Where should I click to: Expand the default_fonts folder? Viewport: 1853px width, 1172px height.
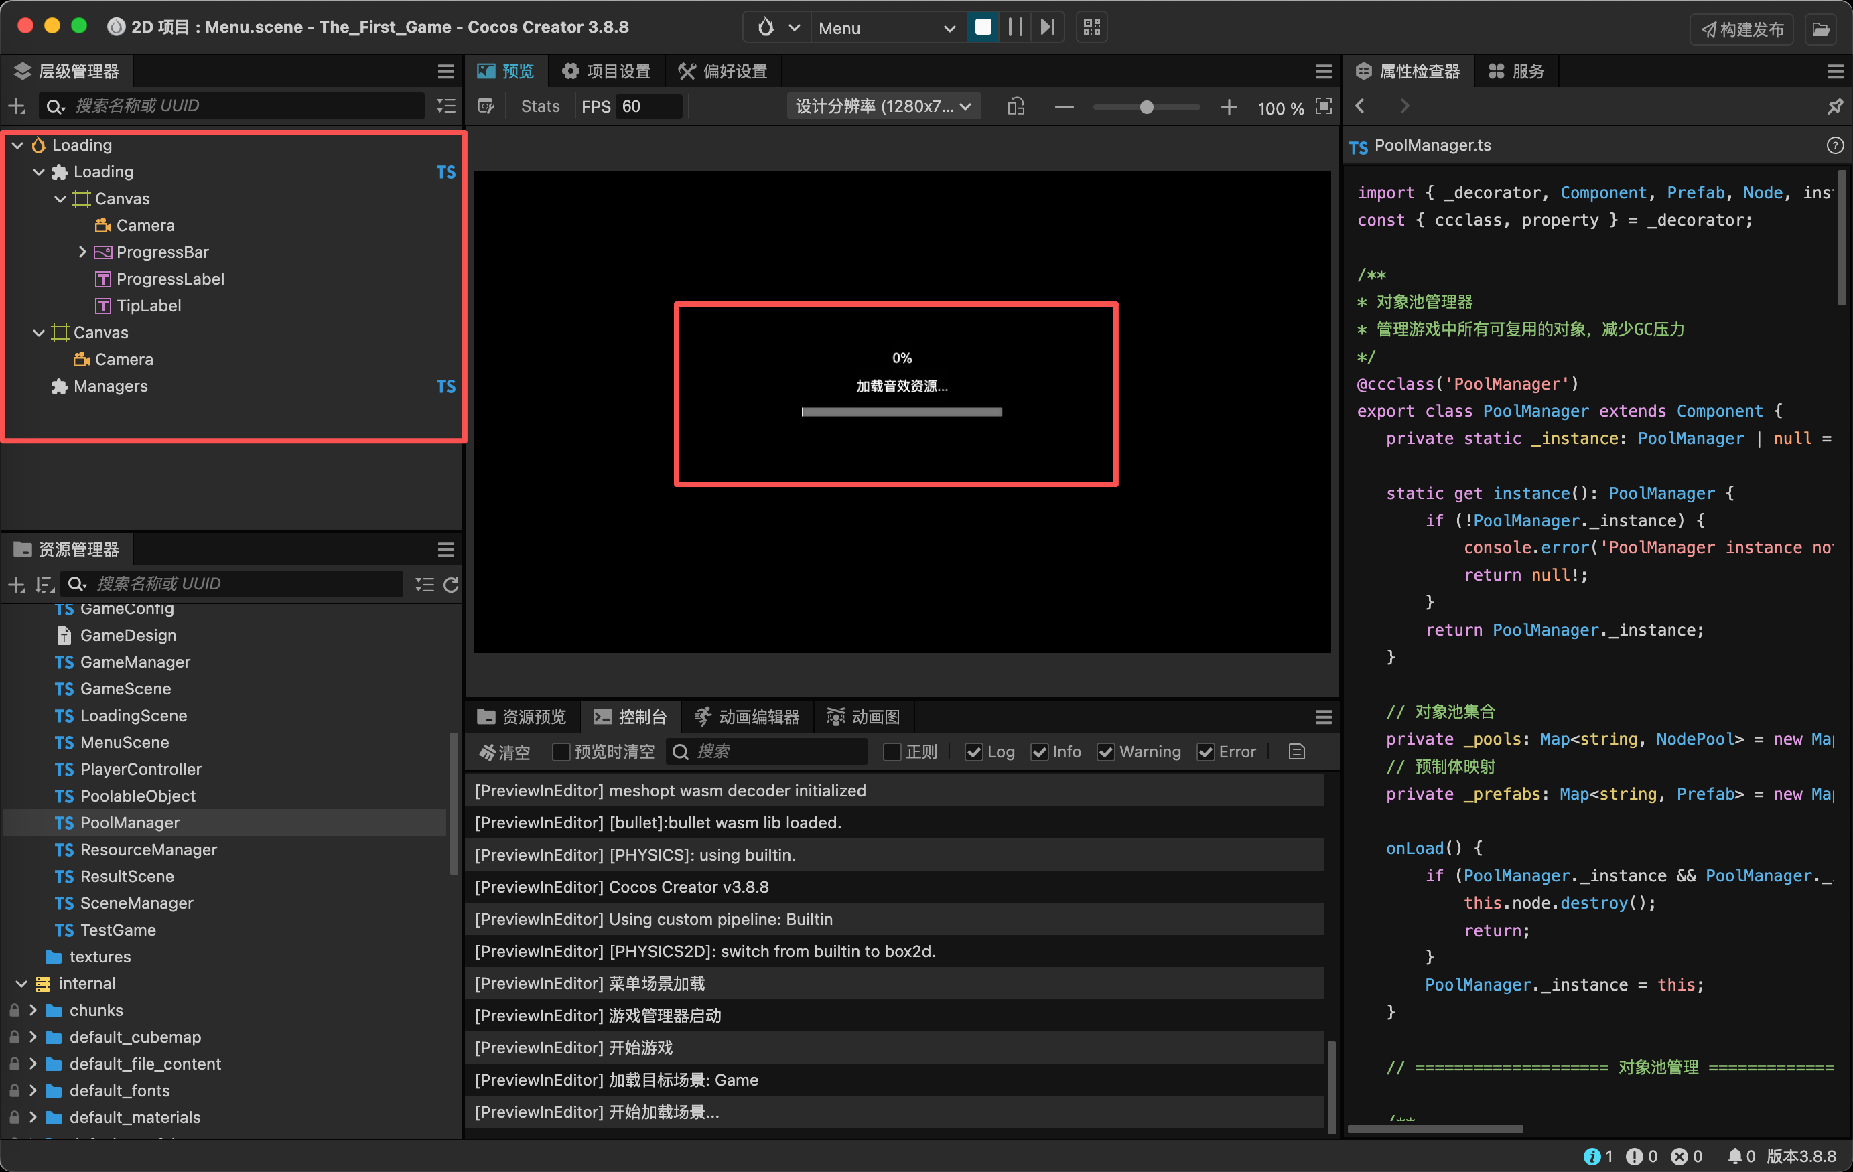(x=33, y=1090)
